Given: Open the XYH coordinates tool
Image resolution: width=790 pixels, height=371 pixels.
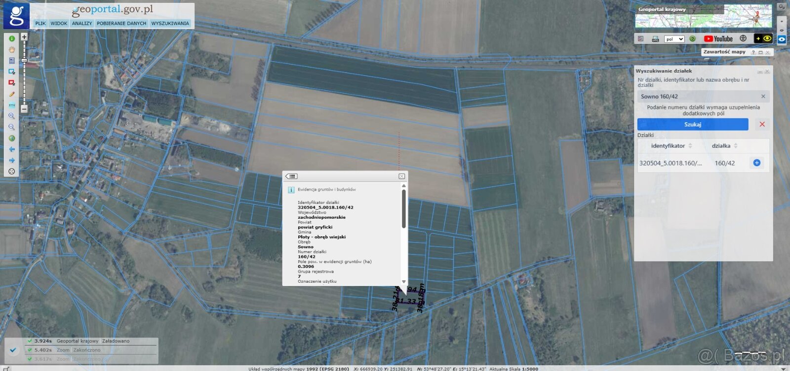Looking at the screenshot, I should [12, 105].
